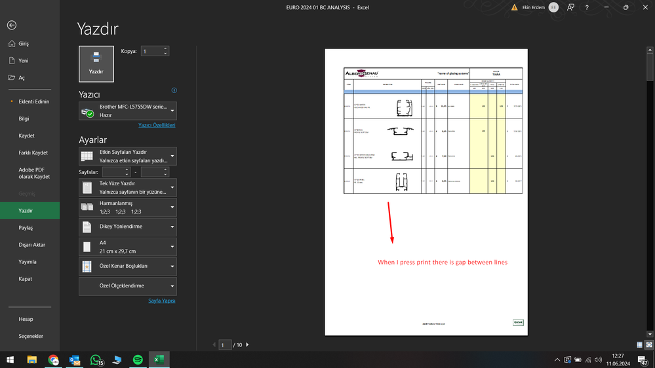655x368 pixels.
Task: Open Spotify from the taskbar
Action: (138, 359)
